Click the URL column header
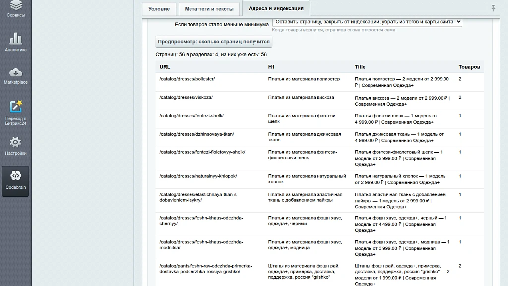The width and height of the screenshot is (508, 286). pos(165,67)
